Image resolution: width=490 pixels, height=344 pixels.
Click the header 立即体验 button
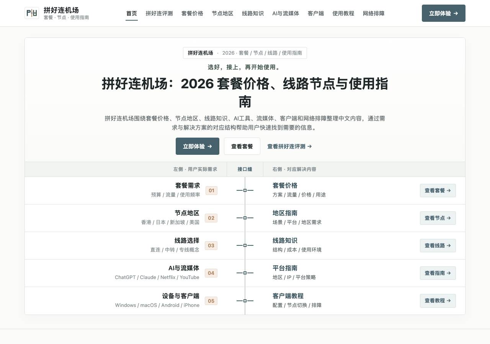click(444, 13)
